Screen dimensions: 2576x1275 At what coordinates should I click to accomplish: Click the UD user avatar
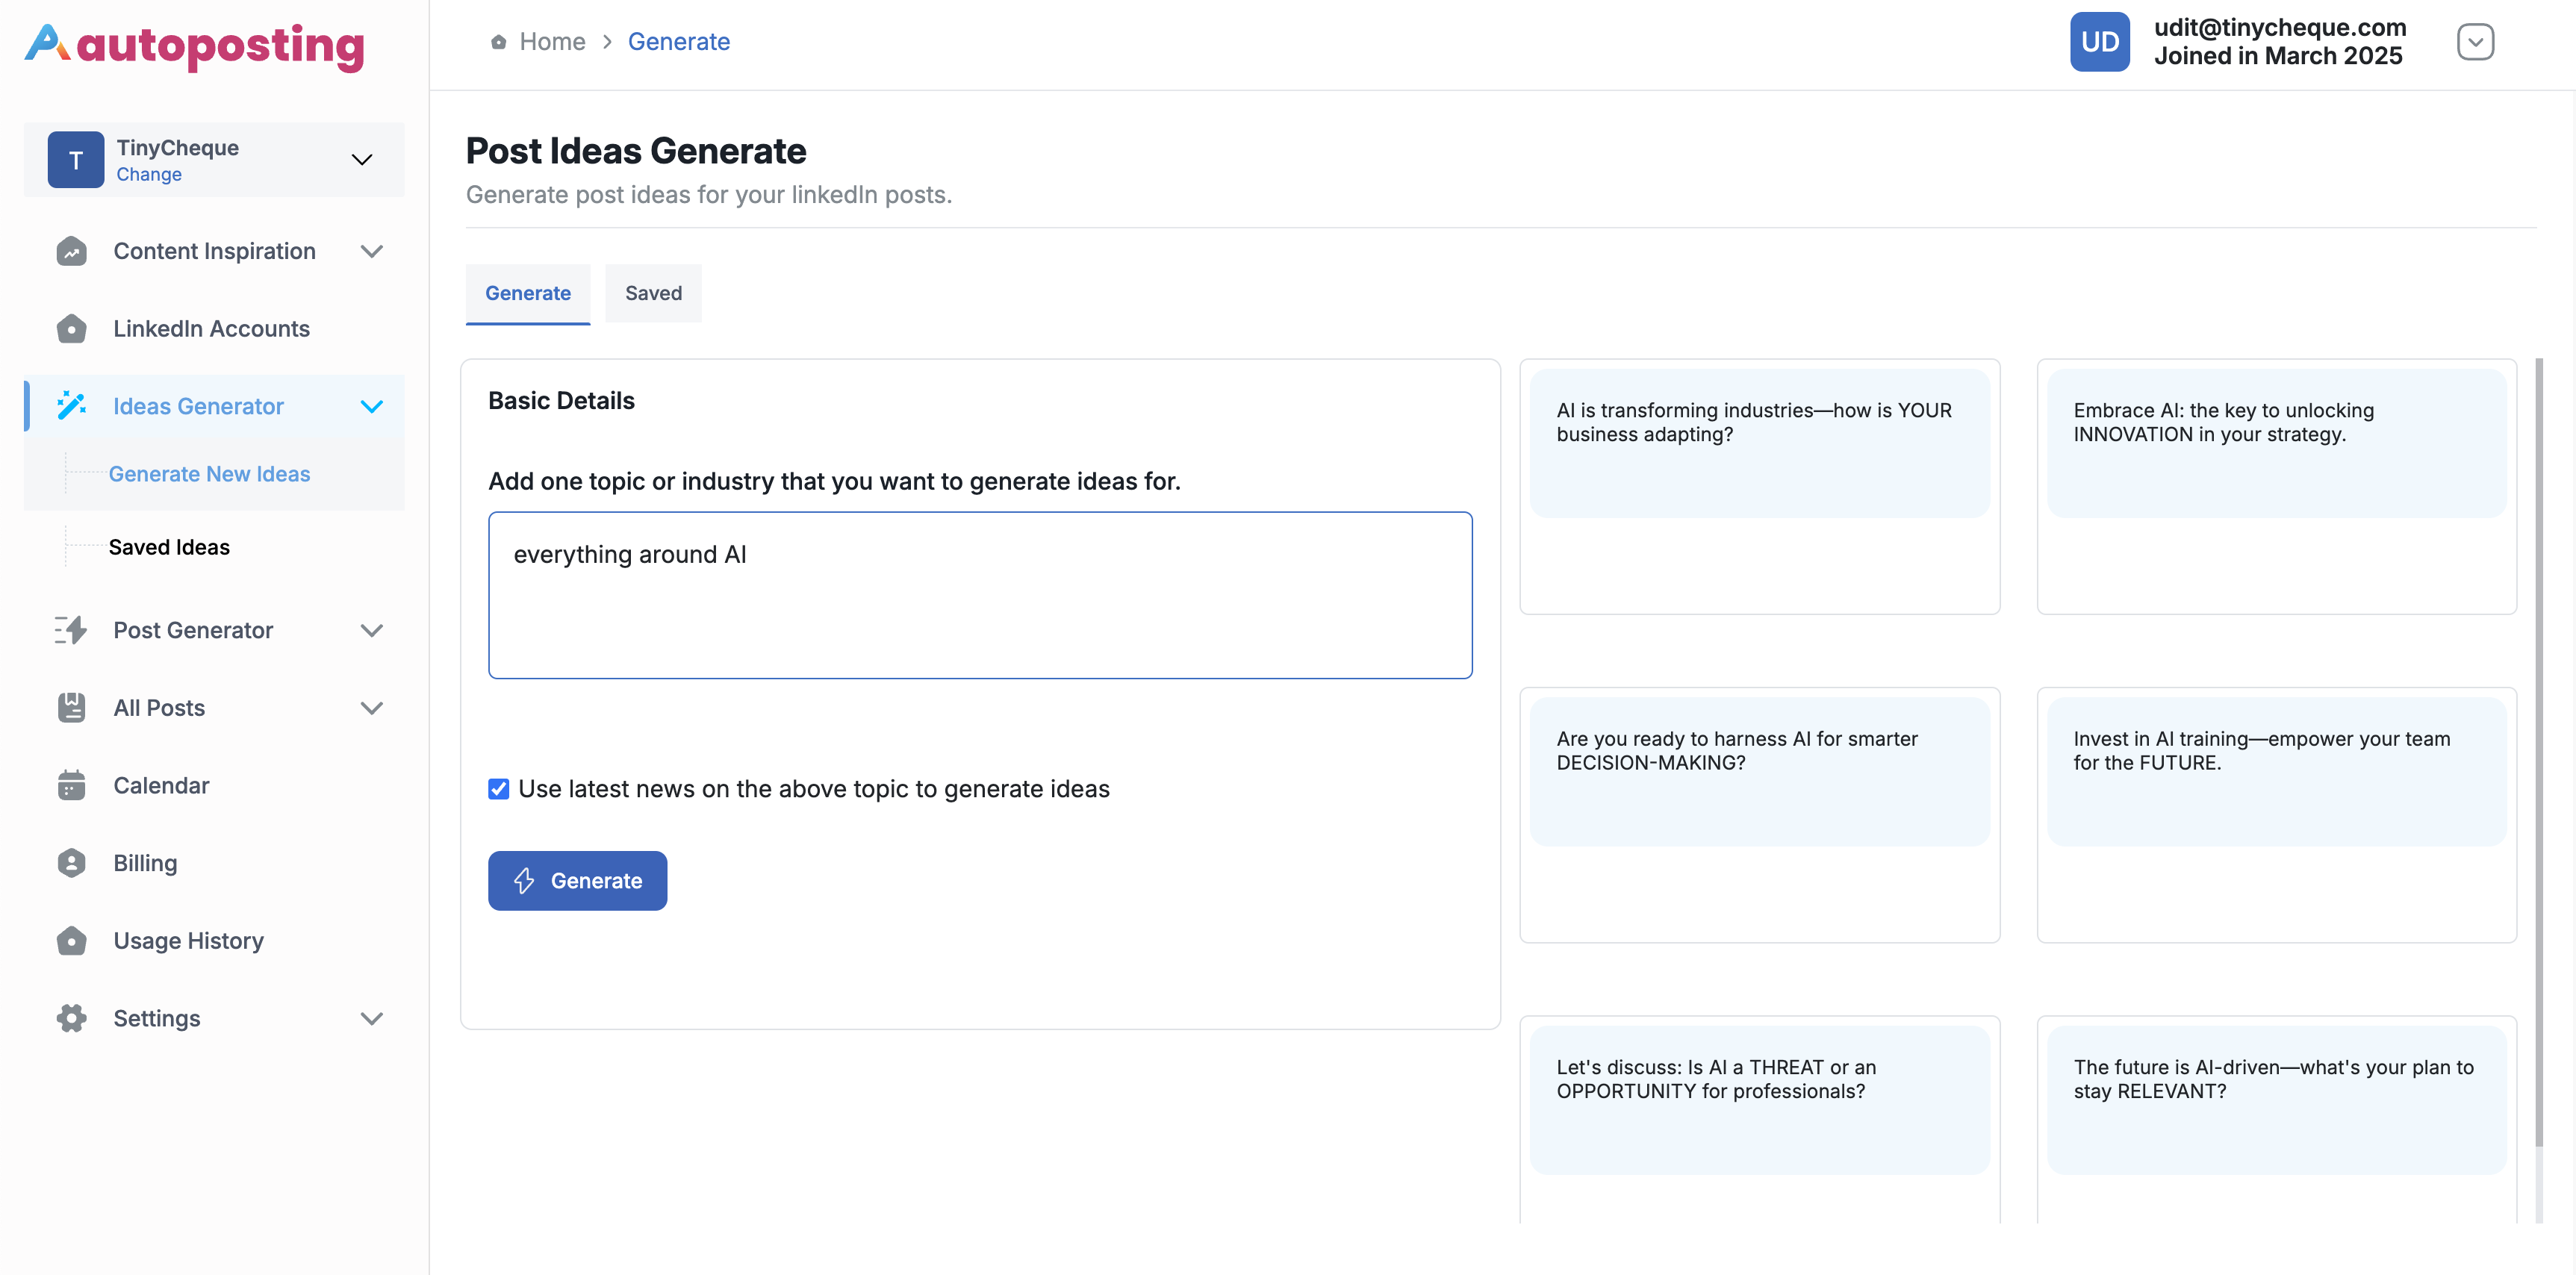tap(2099, 42)
